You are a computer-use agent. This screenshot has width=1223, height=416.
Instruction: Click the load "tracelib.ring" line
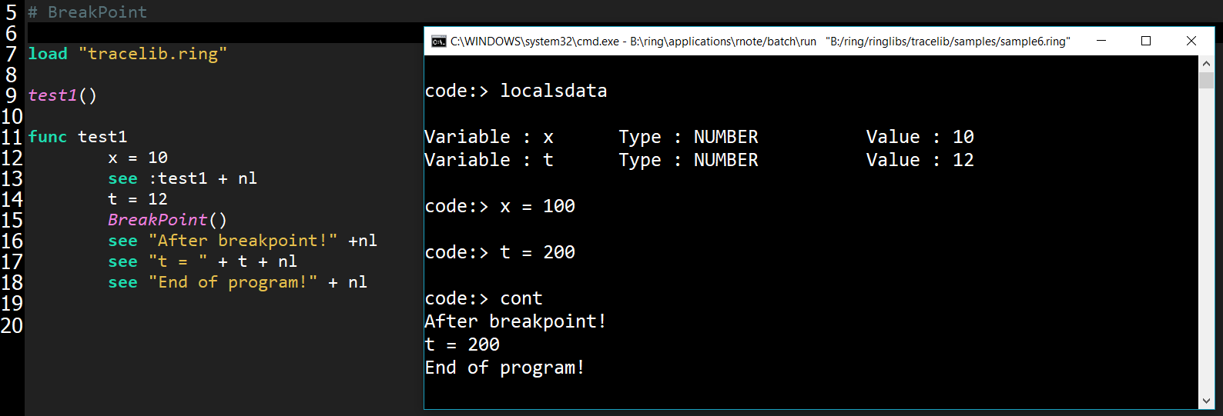coord(127,54)
